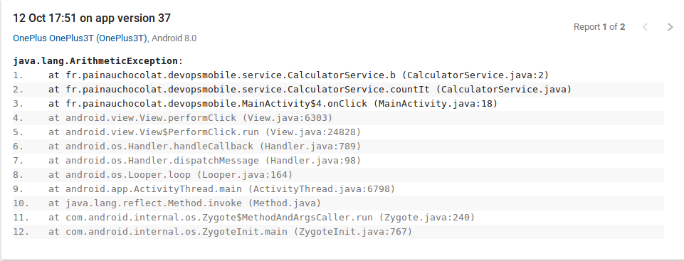Go to previous crash report arrow
684x261 pixels.
[645, 27]
